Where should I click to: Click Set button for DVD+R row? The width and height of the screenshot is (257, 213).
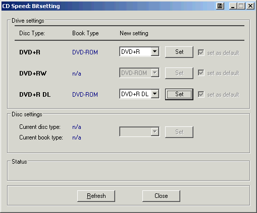[x=179, y=52]
